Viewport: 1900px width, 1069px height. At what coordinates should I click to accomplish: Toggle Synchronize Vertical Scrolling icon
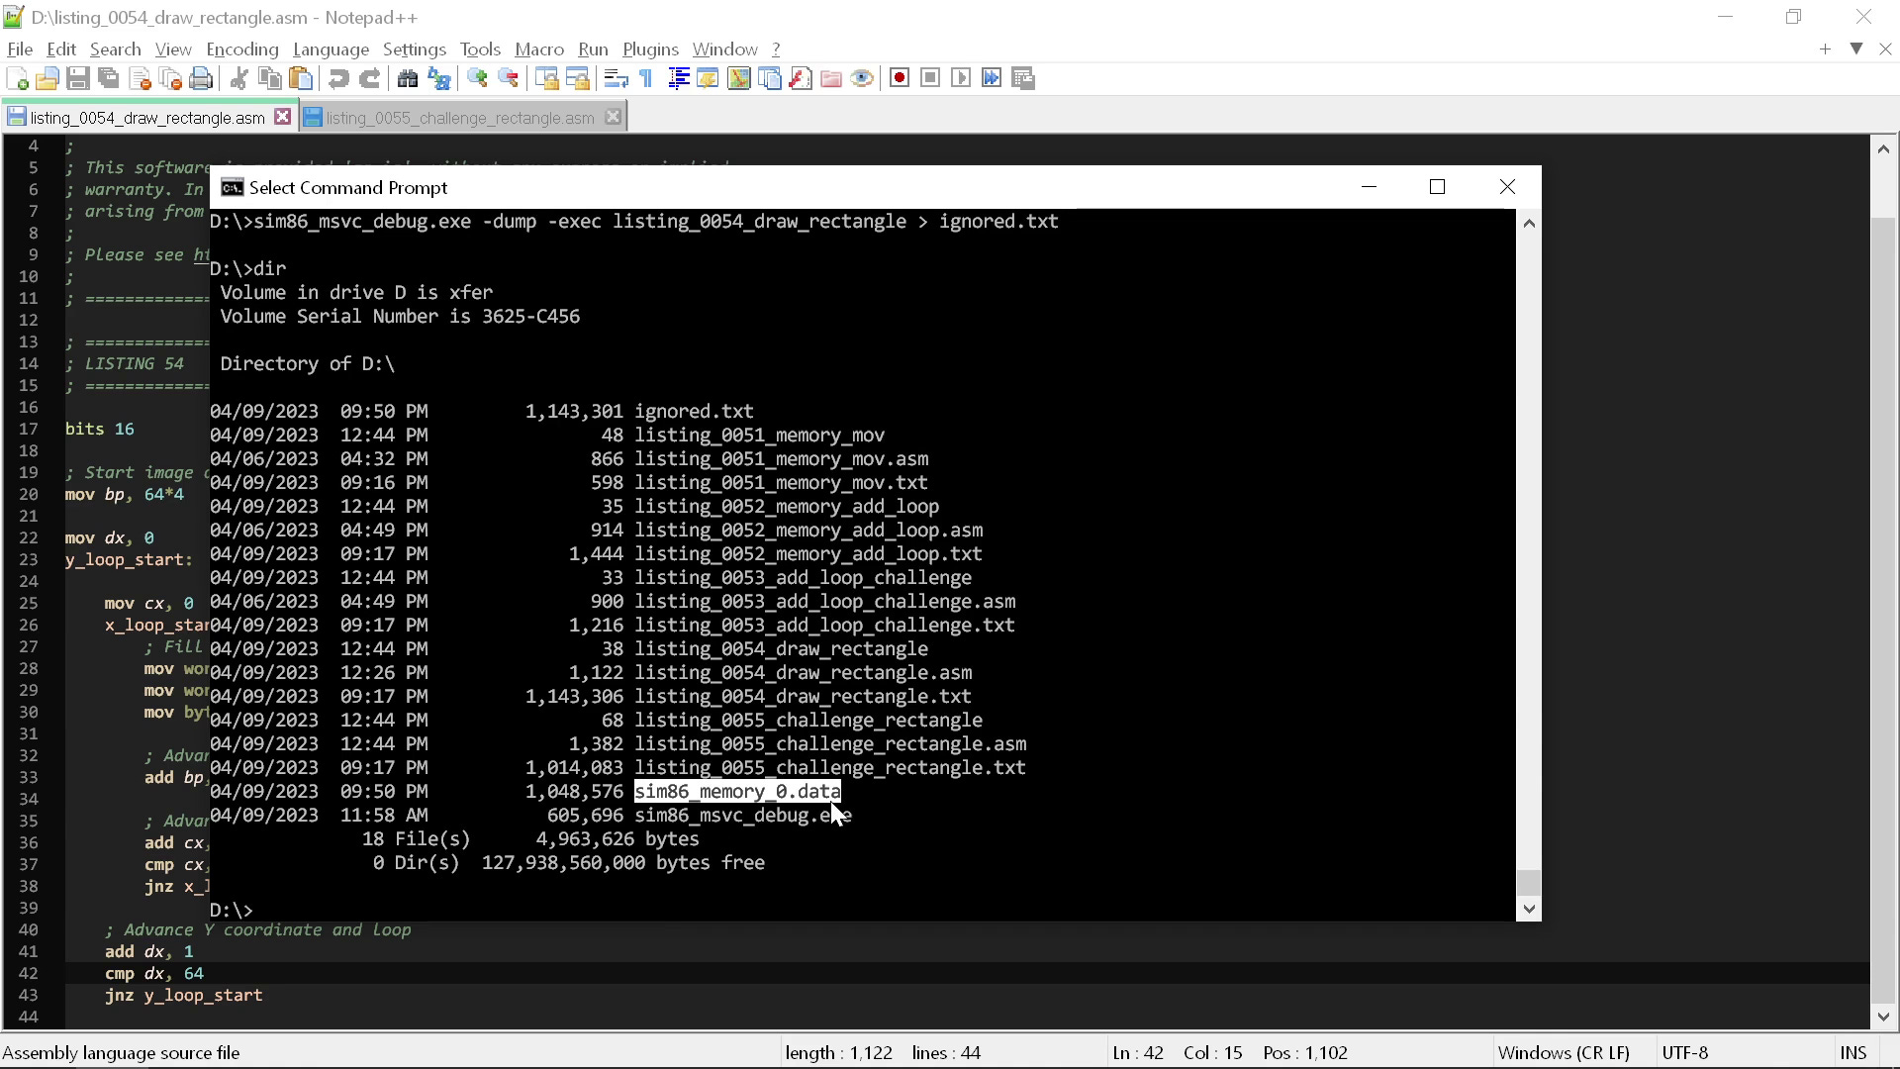point(547,77)
